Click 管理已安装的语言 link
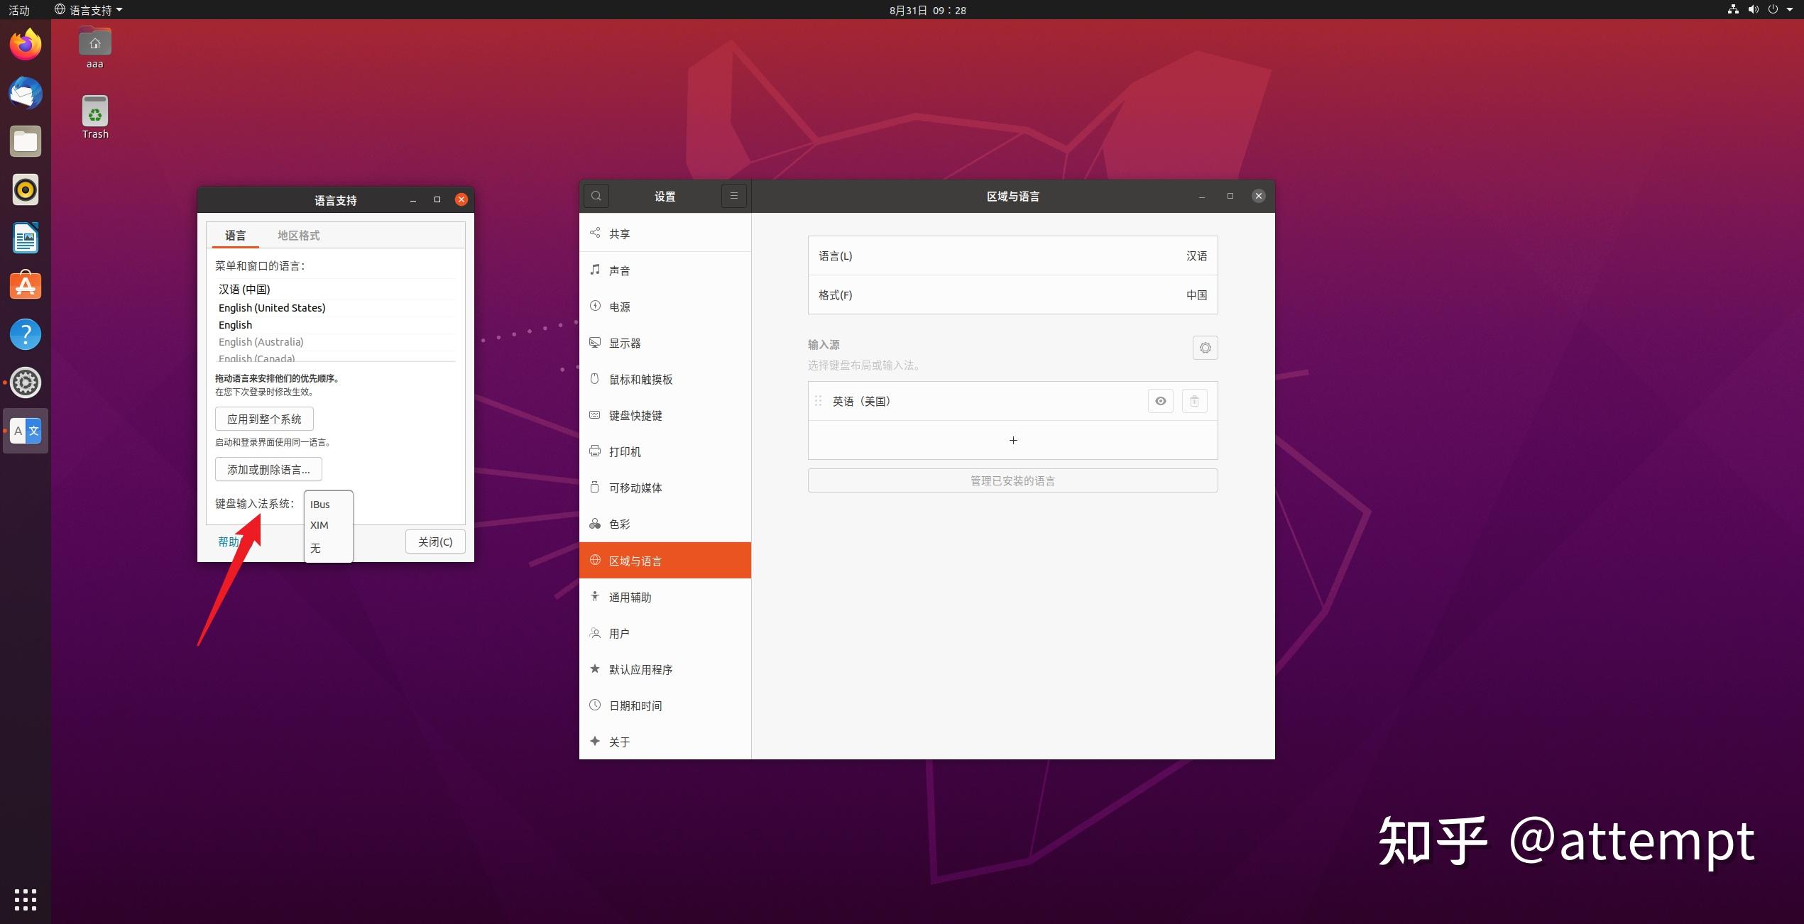This screenshot has height=924, width=1804. pos(1012,480)
